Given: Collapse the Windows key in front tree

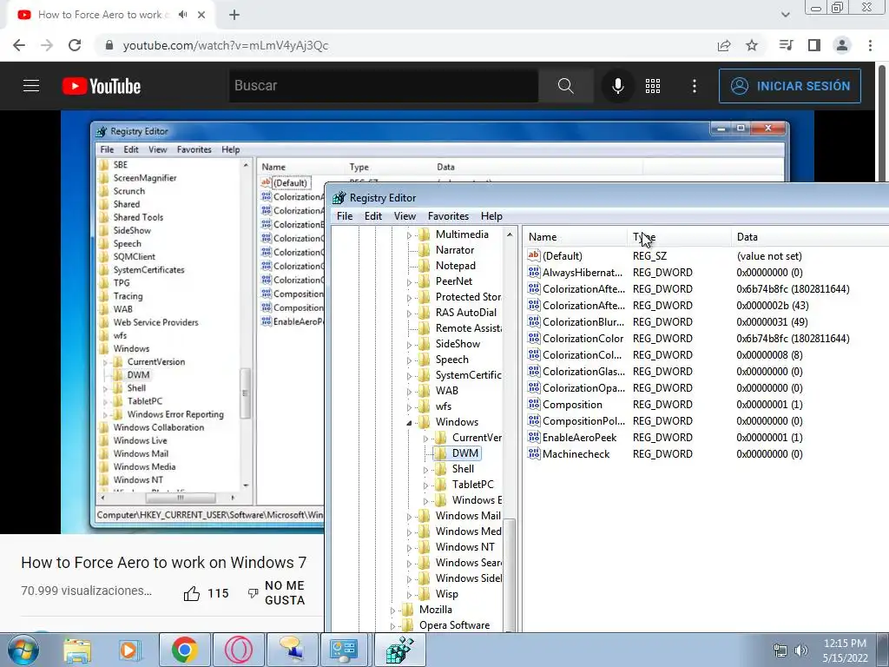Looking at the screenshot, I should pos(409,423).
